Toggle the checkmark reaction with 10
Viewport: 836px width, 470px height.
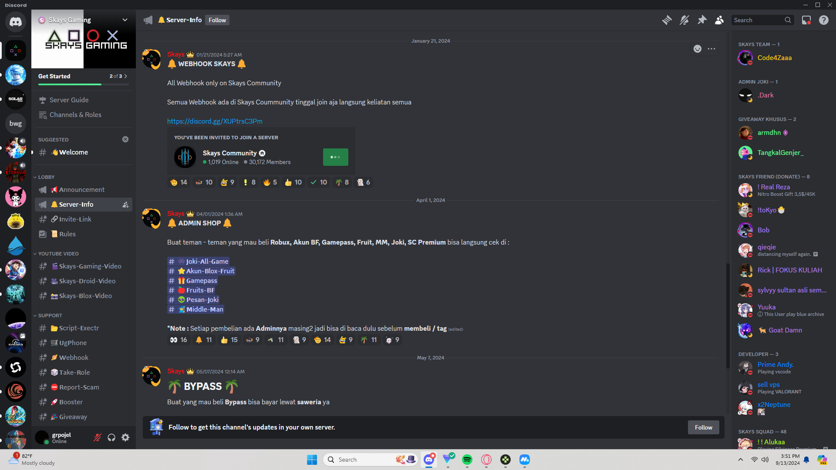pyautogui.click(x=318, y=182)
